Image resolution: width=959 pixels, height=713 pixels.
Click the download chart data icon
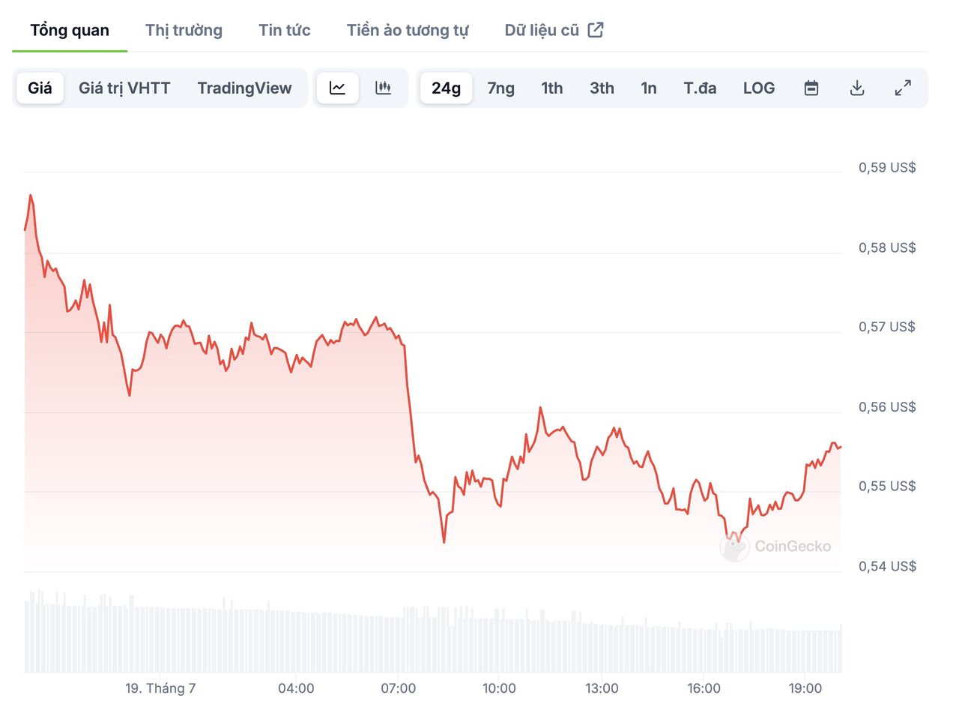(x=857, y=88)
